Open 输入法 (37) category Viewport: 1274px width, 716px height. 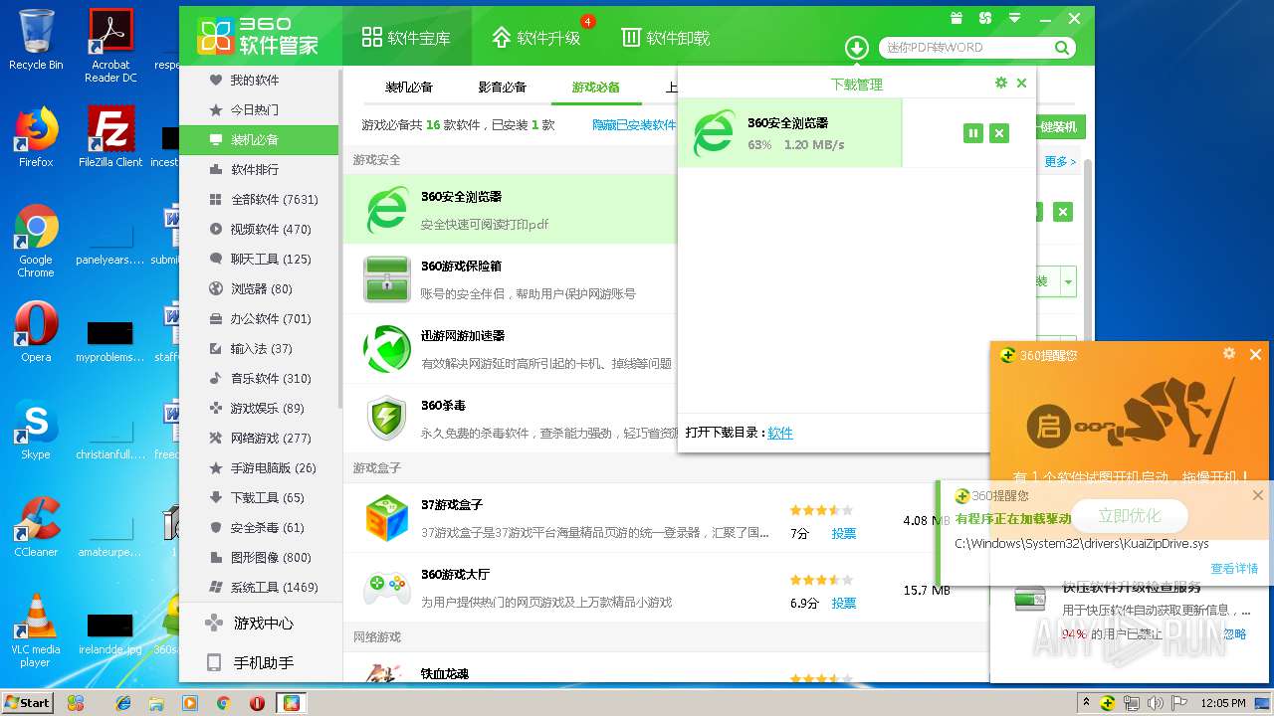pyautogui.click(x=259, y=348)
